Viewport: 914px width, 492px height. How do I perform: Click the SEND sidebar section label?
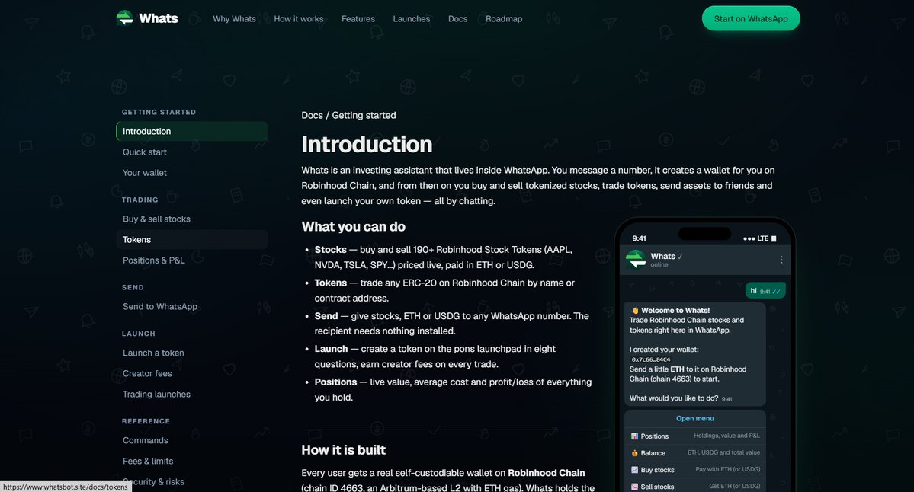click(133, 288)
